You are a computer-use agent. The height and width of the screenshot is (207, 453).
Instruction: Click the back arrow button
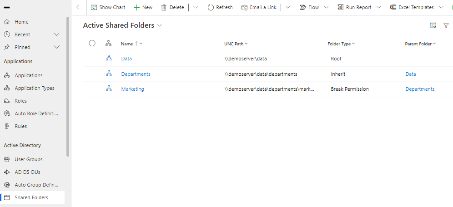pyautogui.click(x=79, y=7)
